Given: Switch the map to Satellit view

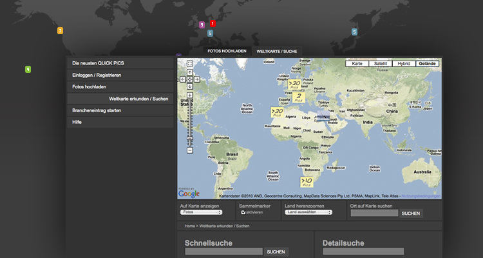Looking at the screenshot, I should (381, 64).
